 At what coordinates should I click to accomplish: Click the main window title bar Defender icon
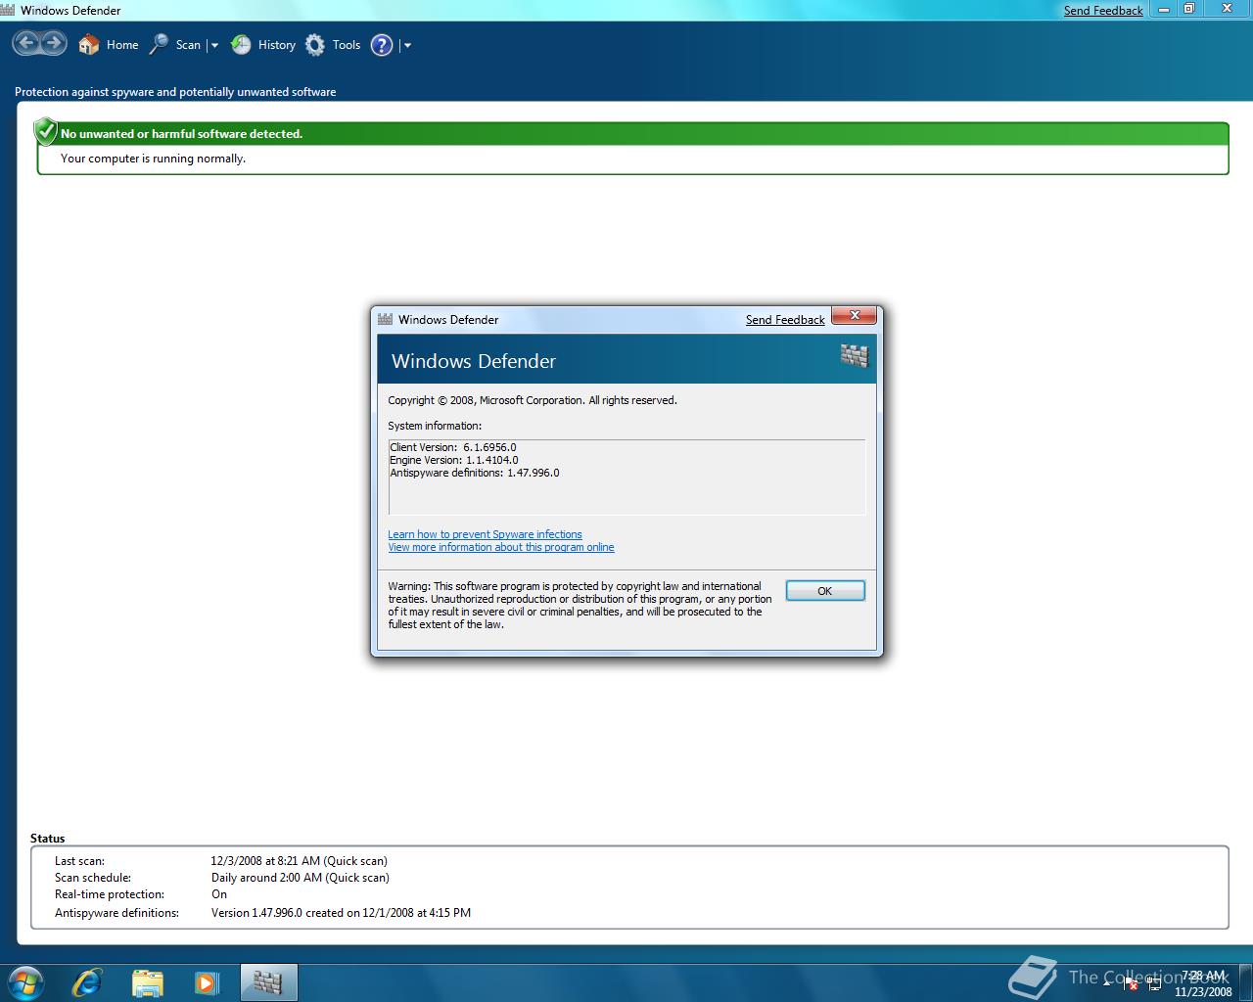(8, 10)
